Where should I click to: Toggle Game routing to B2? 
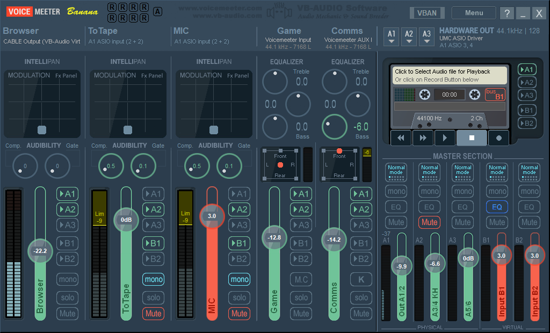301,258
